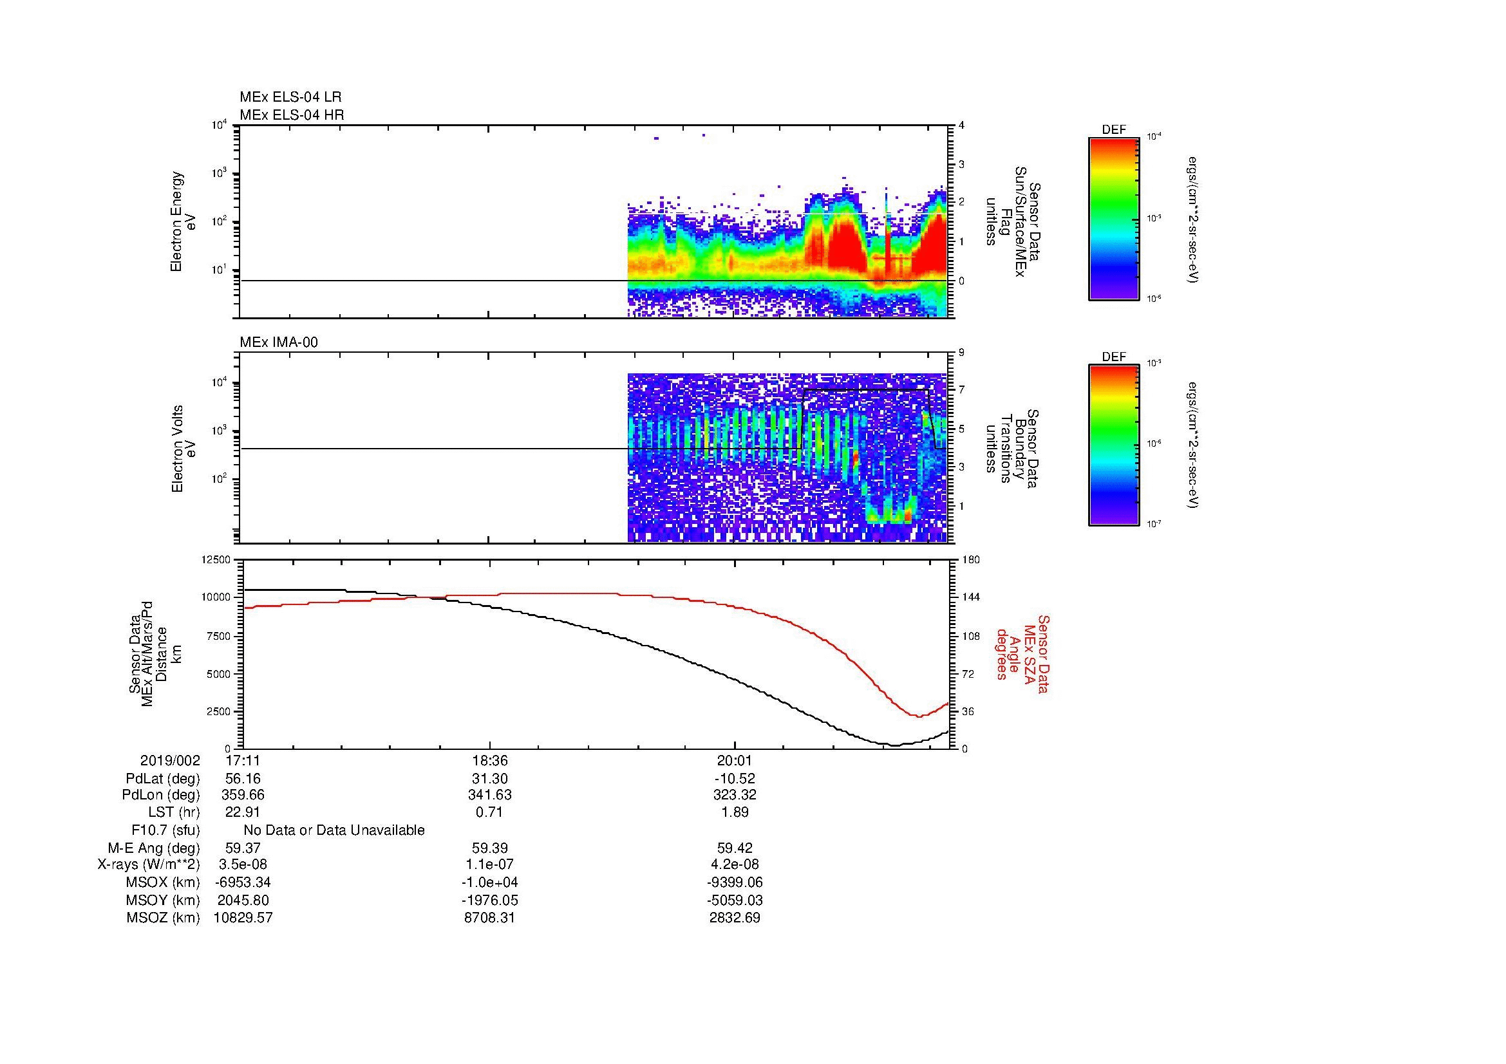The width and height of the screenshot is (1506, 1064).
Task: Click the 17:11 time tick label
Action: pos(243,760)
